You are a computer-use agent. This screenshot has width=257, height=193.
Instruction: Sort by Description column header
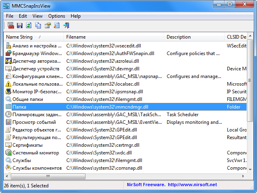(194, 37)
